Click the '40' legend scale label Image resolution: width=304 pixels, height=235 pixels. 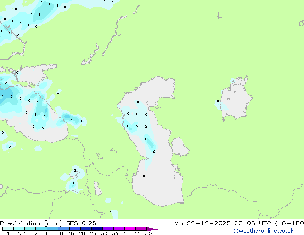(x=126, y=233)
